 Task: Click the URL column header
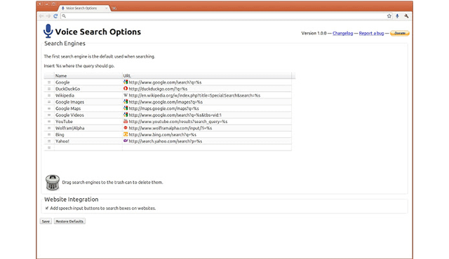coord(207,76)
